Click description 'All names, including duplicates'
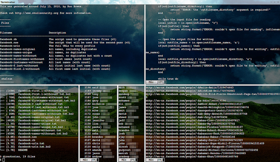 (x=73, y=49)
